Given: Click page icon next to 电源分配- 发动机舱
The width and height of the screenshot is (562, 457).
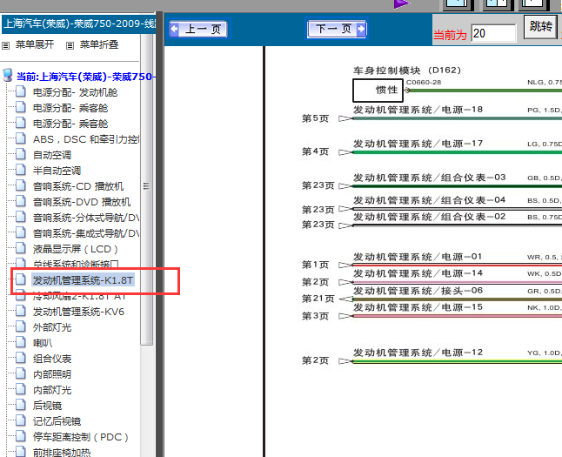Looking at the screenshot, I should (20, 91).
